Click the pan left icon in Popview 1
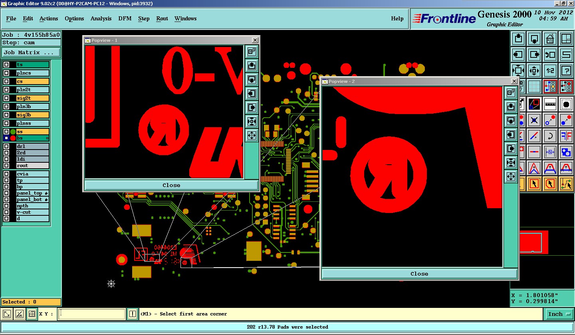This screenshot has width=575, height=335. click(252, 93)
